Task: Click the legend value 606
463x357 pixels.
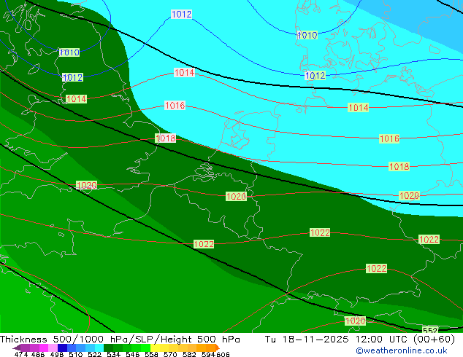Action: 223,354
